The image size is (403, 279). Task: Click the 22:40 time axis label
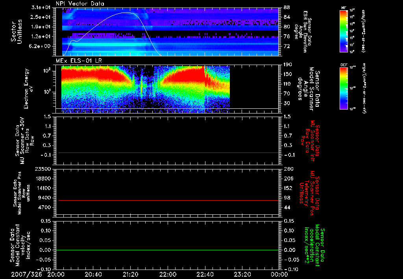point(205,274)
